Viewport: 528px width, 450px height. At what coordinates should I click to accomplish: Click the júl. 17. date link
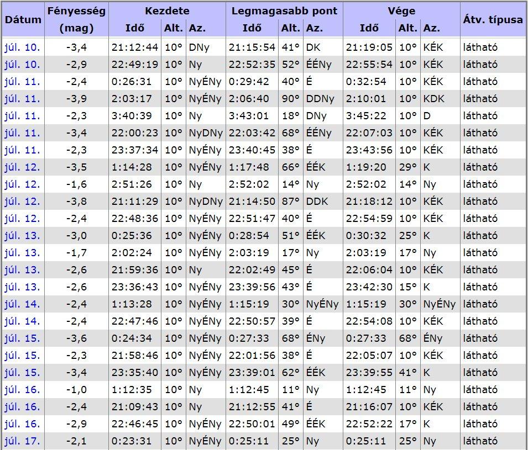click(22, 441)
